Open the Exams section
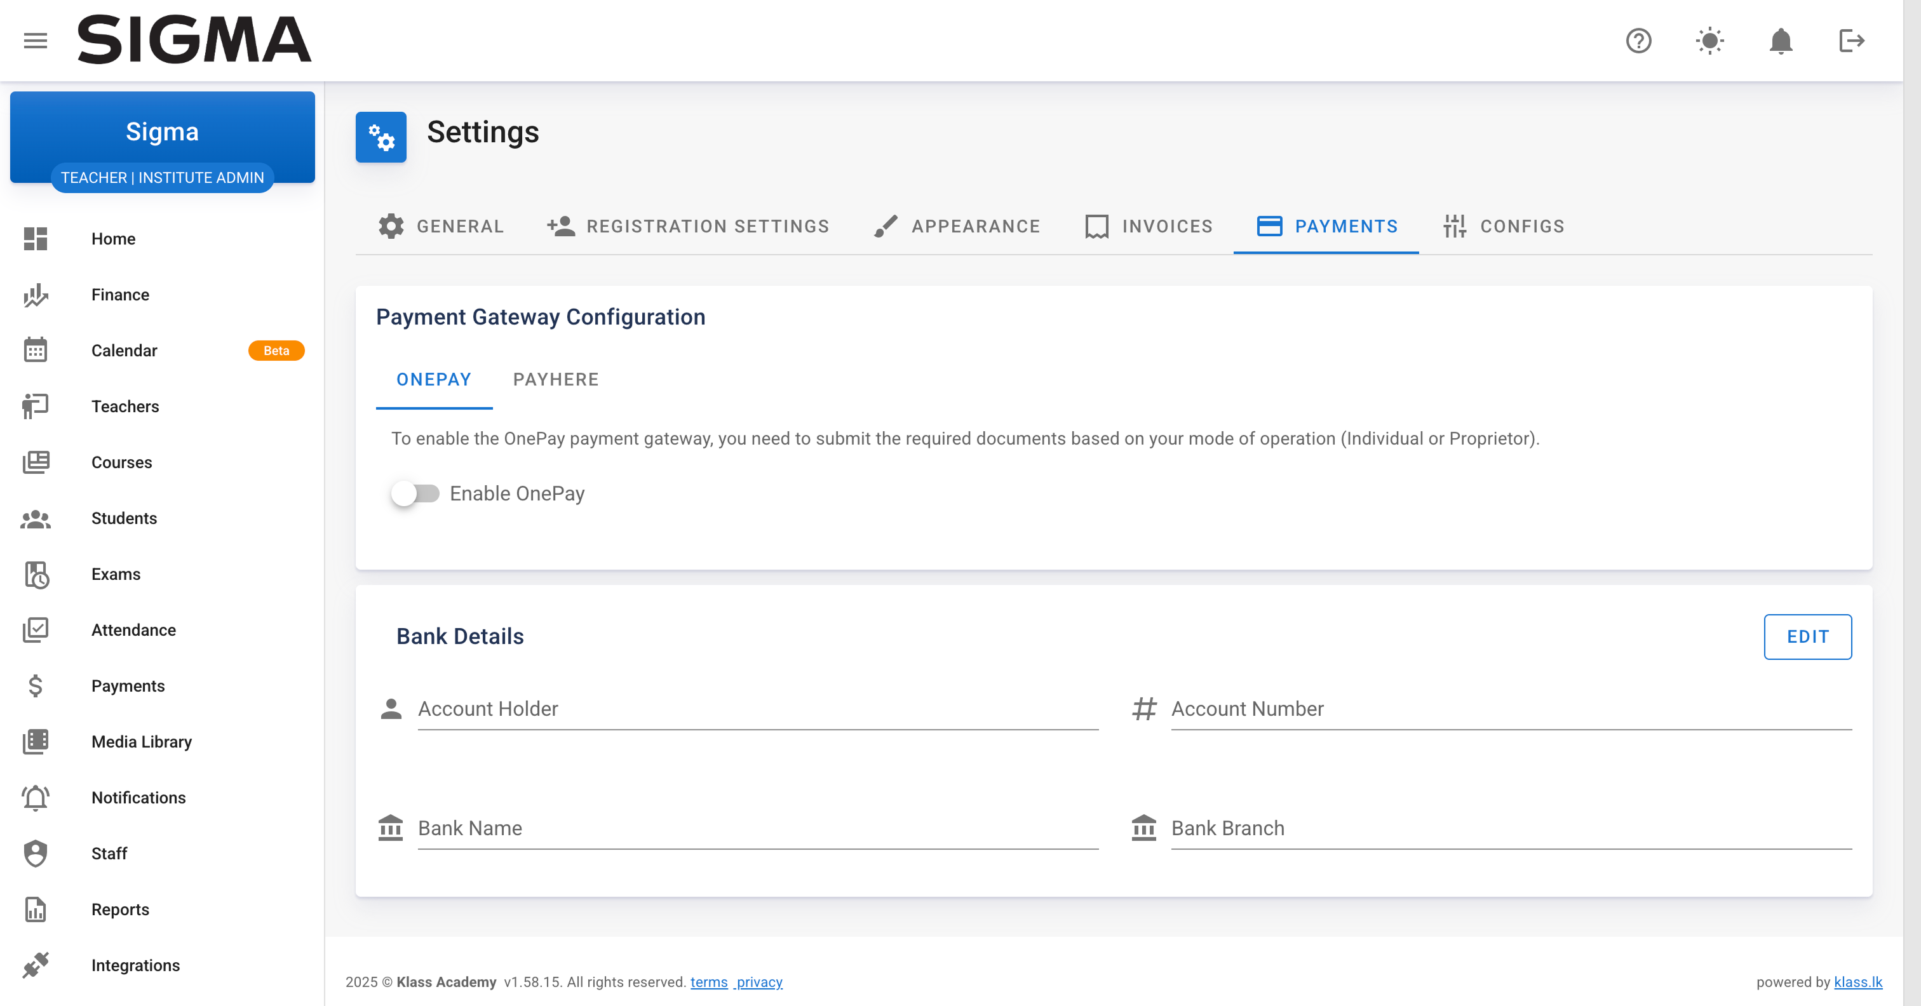 [x=116, y=574]
